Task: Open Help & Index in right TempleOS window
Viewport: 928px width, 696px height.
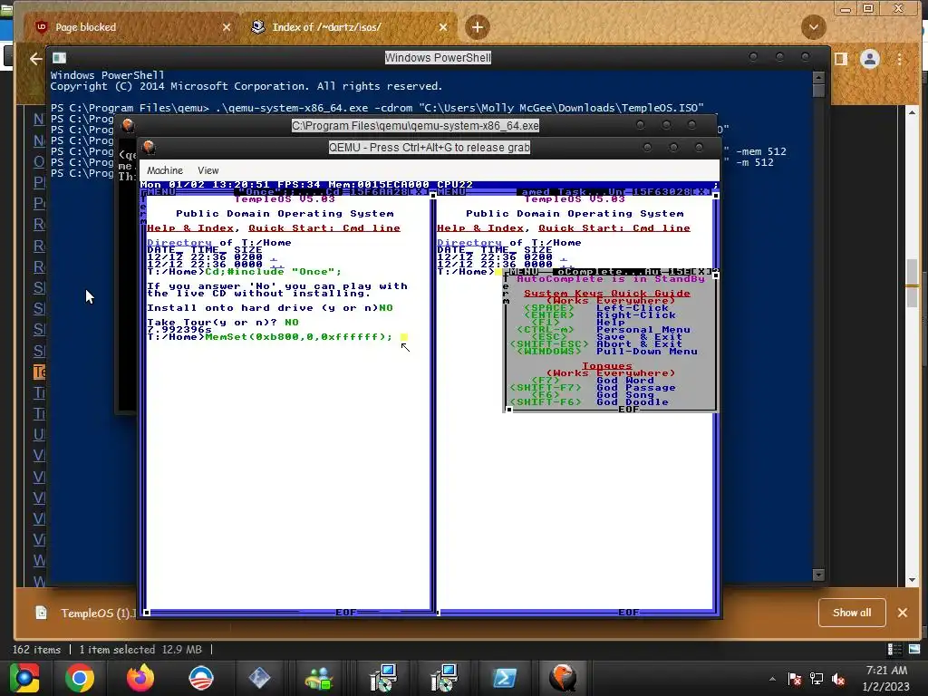Action: 480,227
